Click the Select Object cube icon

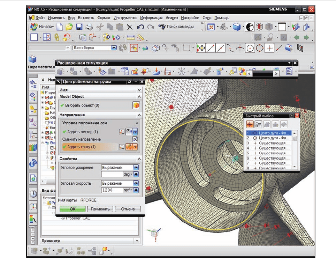point(136,105)
